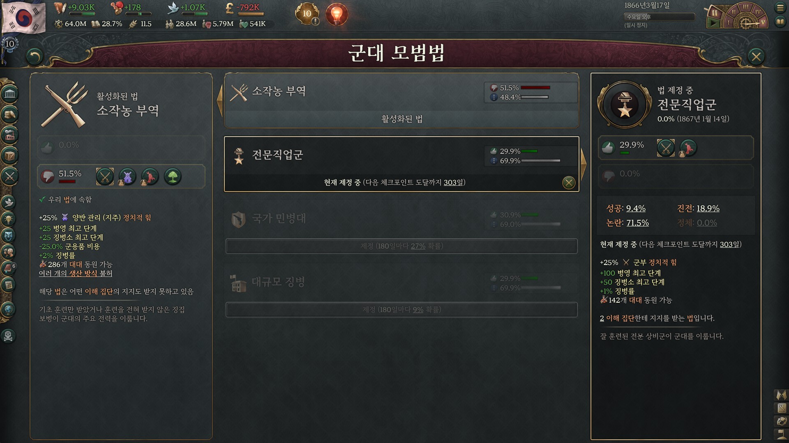Click enact button showing 9% chance
The height and width of the screenshot is (443, 789).
[x=401, y=310]
